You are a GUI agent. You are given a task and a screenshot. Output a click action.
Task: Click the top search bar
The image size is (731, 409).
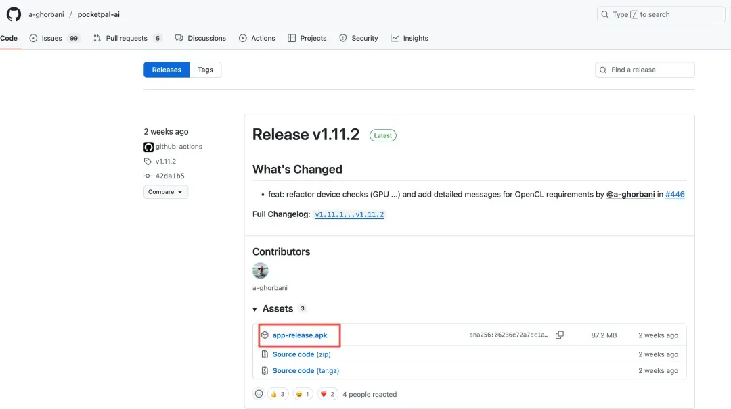click(660, 14)
